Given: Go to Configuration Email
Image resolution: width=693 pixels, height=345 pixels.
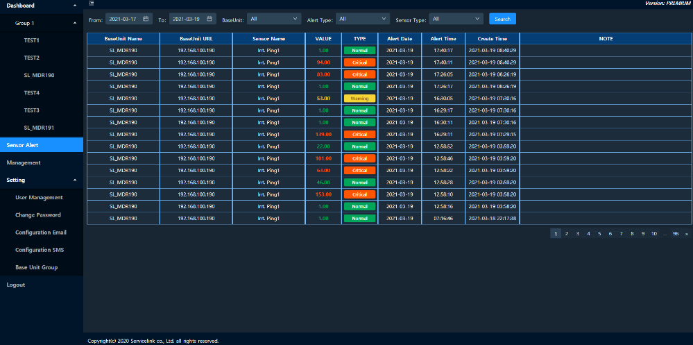Looking at the screenshot, I should (x=41, y=233).
